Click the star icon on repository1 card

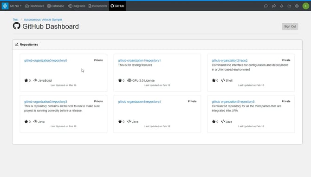120,80
